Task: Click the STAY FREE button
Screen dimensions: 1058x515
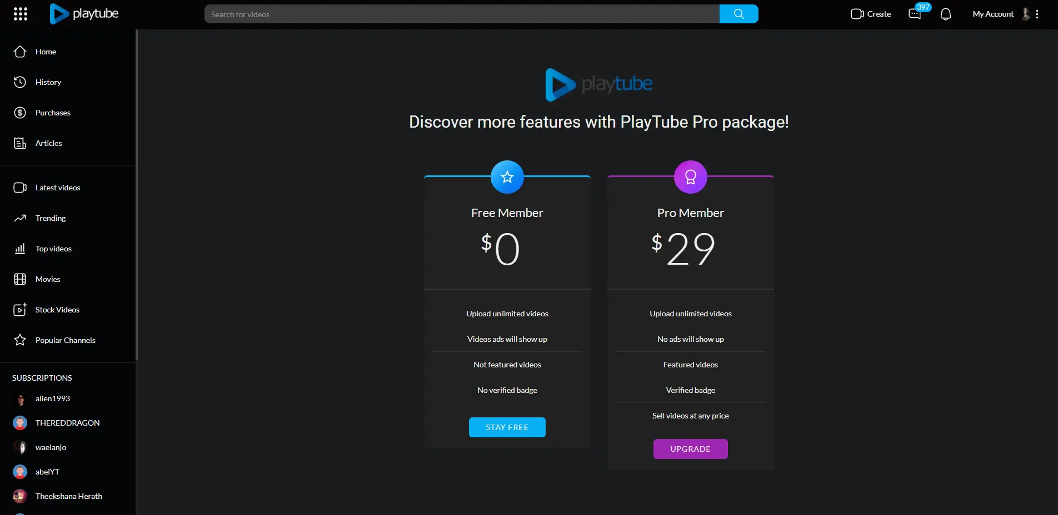Action: (x=507, y=427)
